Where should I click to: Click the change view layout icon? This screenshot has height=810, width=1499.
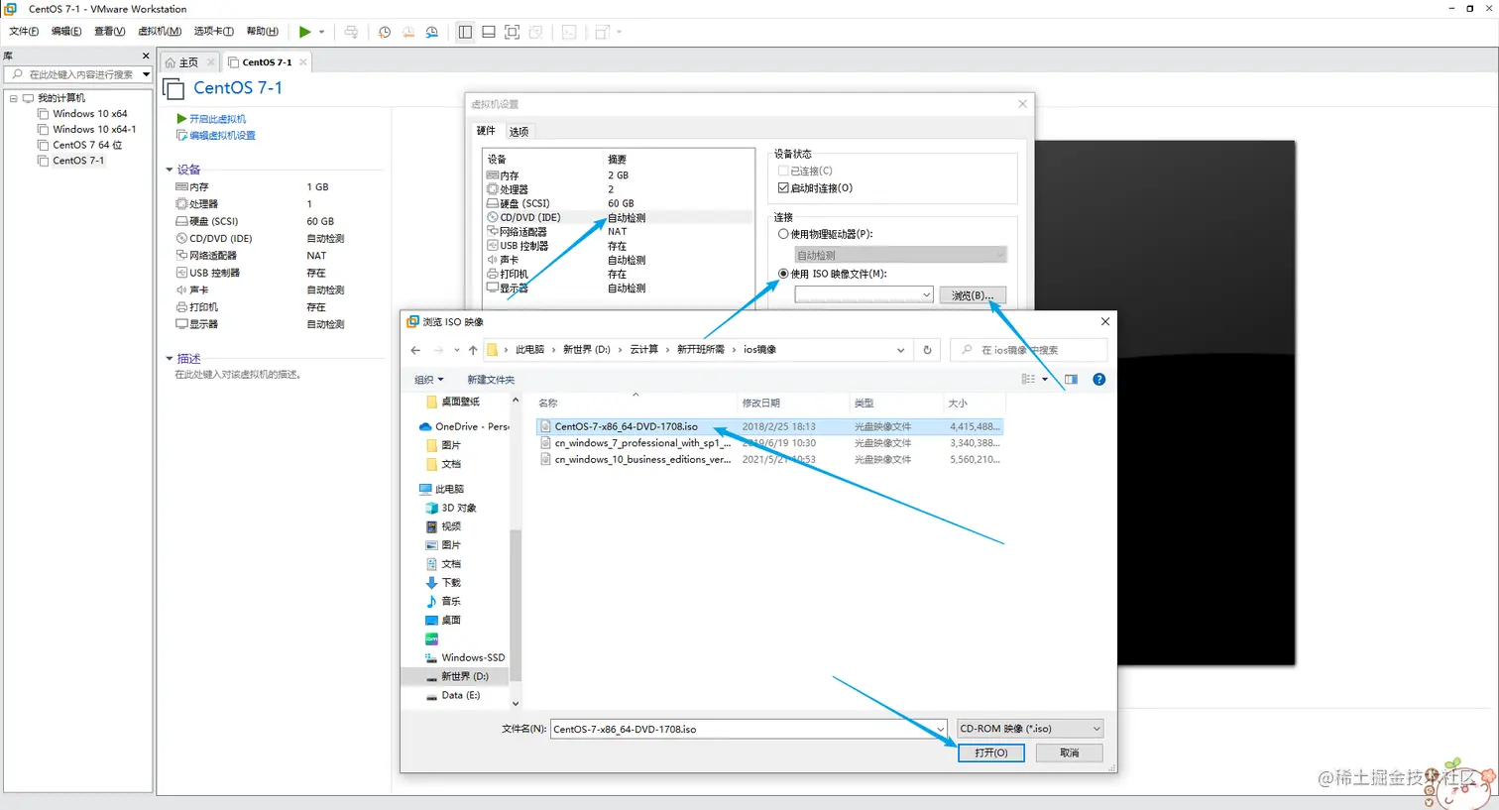(x=1029, y=380)
